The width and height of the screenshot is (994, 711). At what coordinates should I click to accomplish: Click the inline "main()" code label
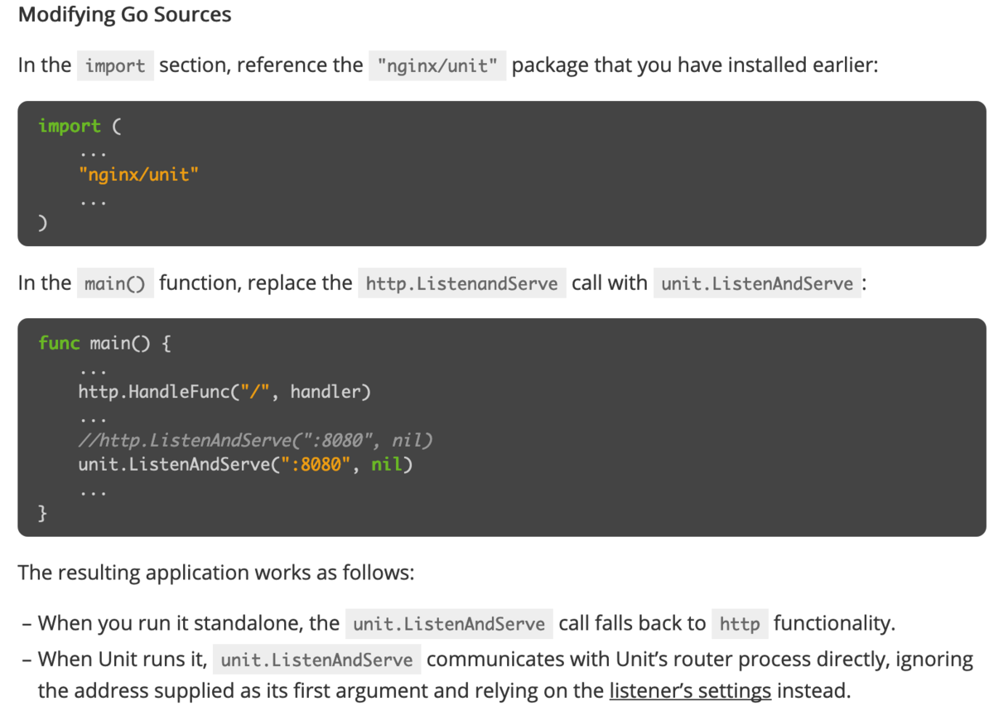coord(115,283)
